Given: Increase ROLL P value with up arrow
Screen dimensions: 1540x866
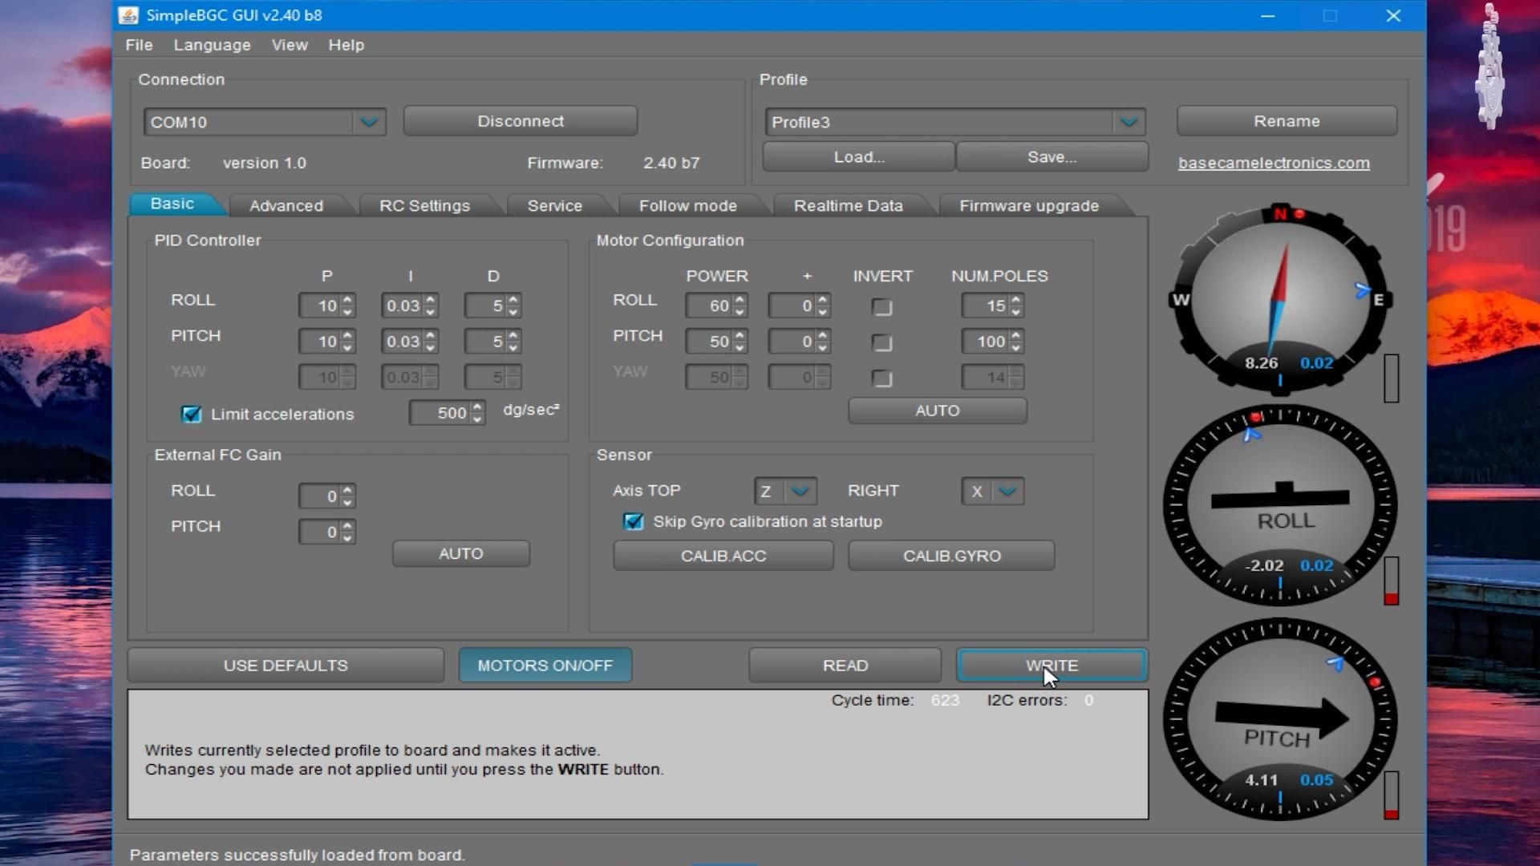Looking at the screenshot, I should coord(347,300).
